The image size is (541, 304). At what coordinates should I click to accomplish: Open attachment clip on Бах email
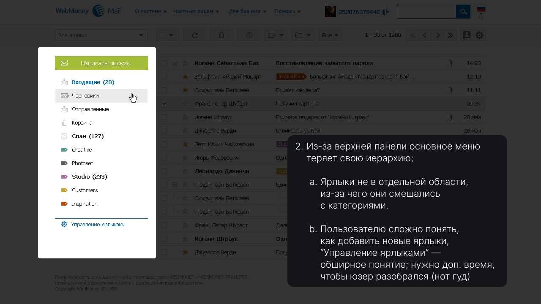pos(450,63)
